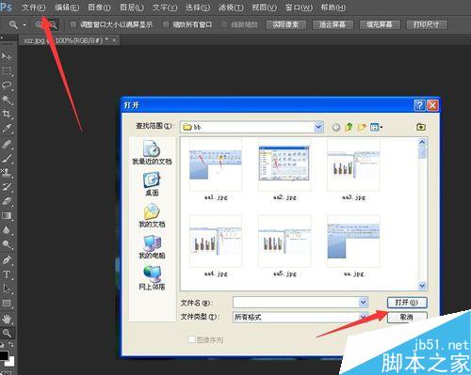Select the Move tool

[7, 56]
